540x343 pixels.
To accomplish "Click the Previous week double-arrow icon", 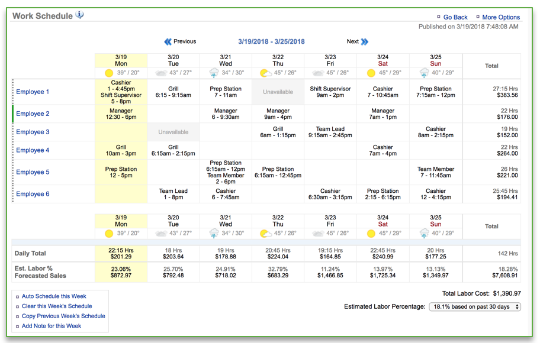I will (x=168, y=41).
